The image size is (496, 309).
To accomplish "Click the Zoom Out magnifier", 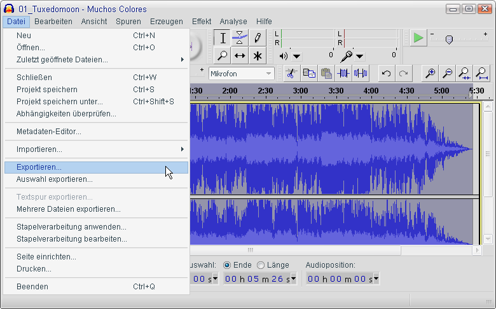I will pos(447,74).
